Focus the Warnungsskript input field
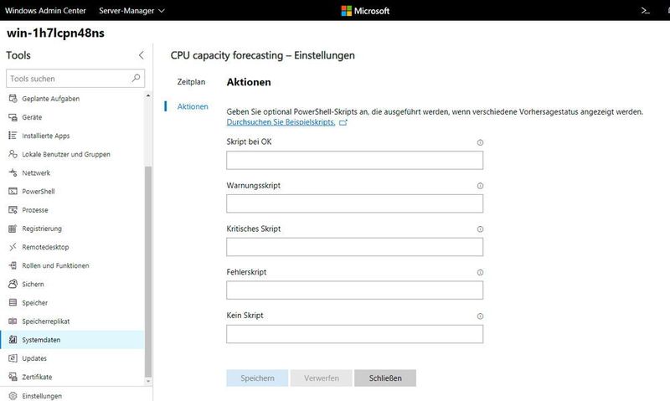Image resolution: width=670 pixels, height=401 pixels. 354,203
